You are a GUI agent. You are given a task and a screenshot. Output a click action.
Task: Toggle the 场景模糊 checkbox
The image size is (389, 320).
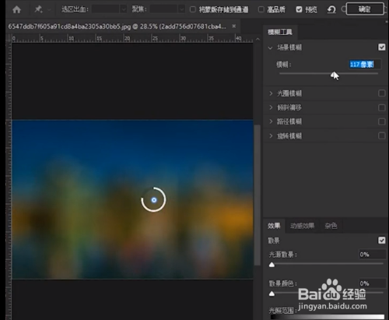[381, 47]
